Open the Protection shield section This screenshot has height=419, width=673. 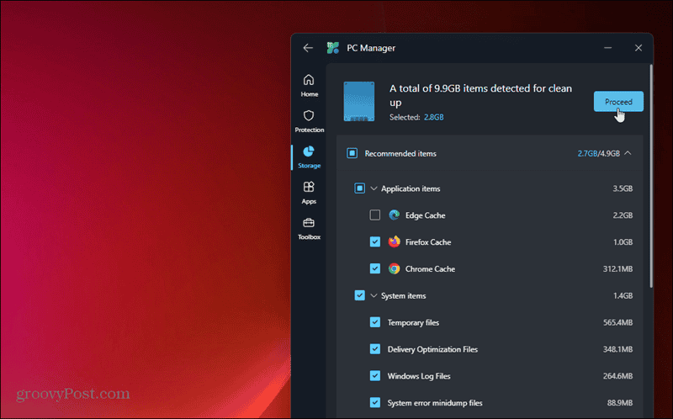click(309, 121)
